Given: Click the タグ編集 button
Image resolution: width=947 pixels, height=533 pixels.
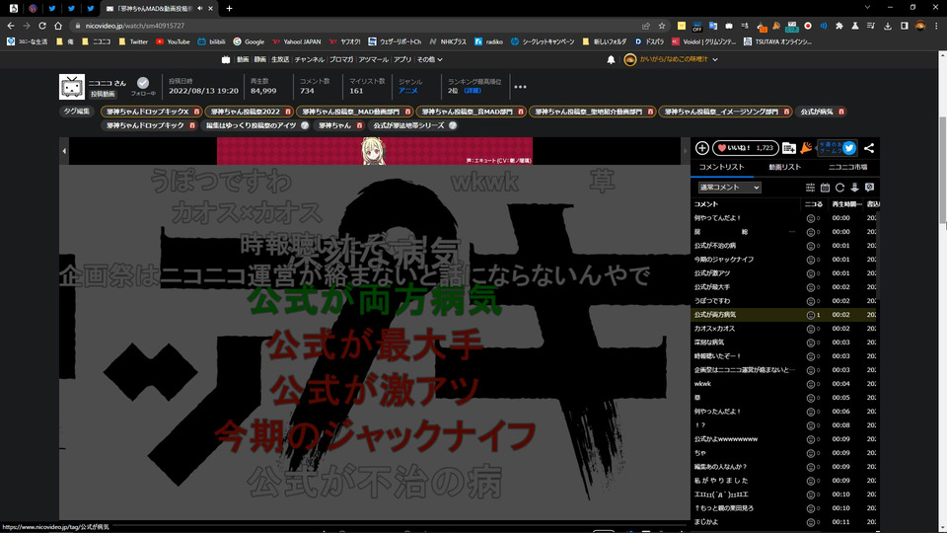Looking at the screenshot, I should [76, 112].
